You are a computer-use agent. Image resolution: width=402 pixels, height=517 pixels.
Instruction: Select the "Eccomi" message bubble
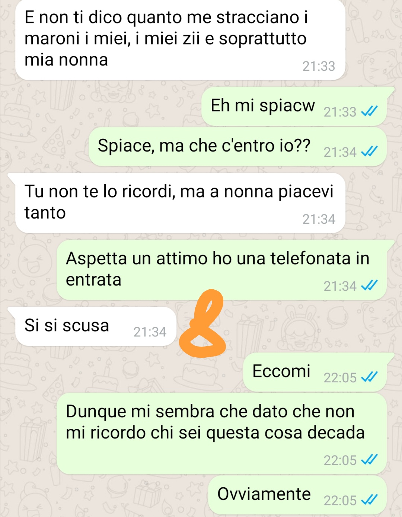[315, 372]
